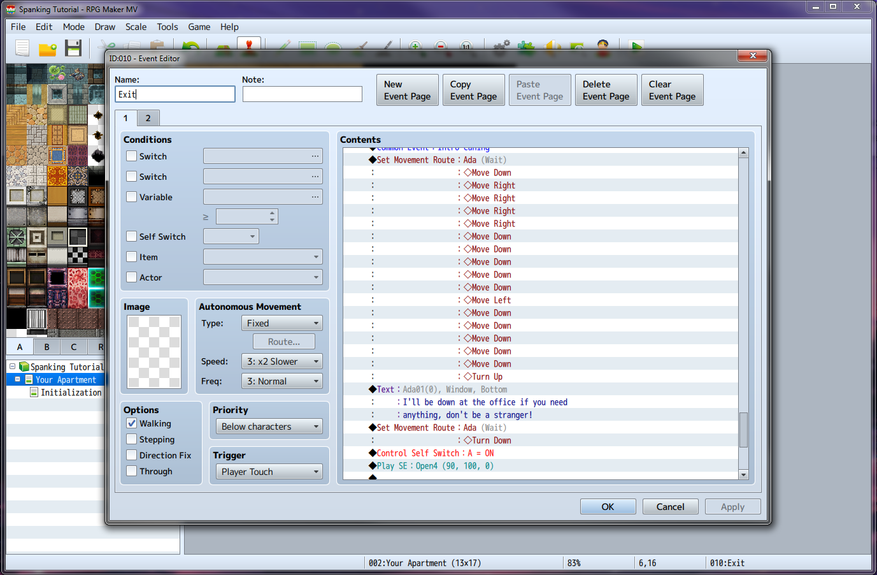Screen dimensions: 877x575
Task: Click the project icon beside Spanking Tutorial
Action: point(24,367)
